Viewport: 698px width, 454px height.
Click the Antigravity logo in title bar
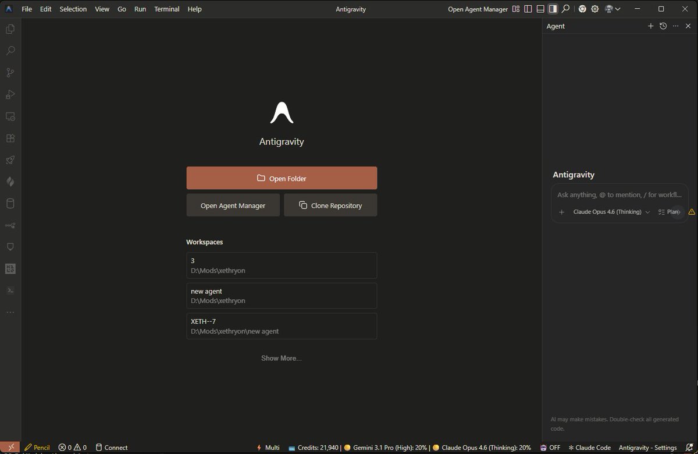[x=10, y=9]
